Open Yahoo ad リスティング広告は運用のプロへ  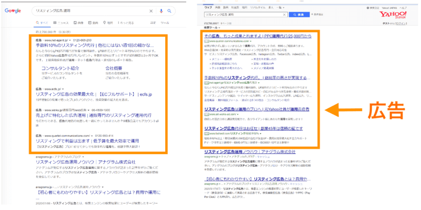[x=256, y=109]
